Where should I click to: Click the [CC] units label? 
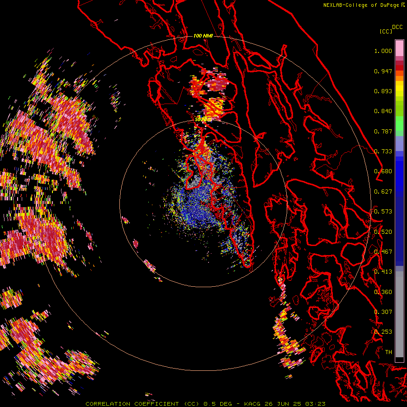(x=386, y=31)
